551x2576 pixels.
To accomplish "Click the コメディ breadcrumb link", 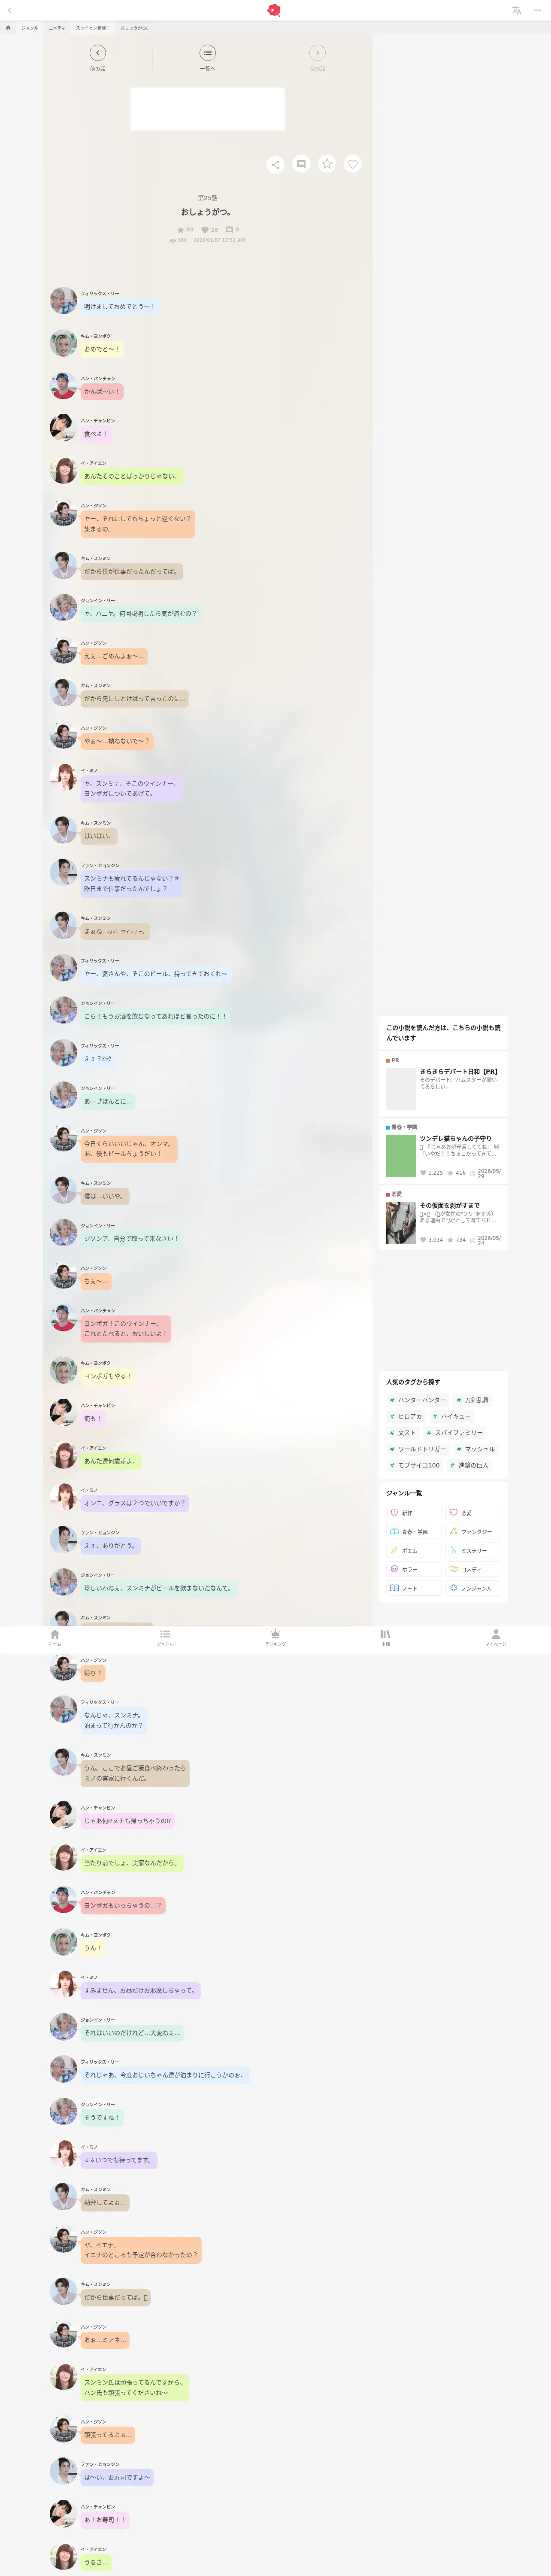I will (57, 28).
